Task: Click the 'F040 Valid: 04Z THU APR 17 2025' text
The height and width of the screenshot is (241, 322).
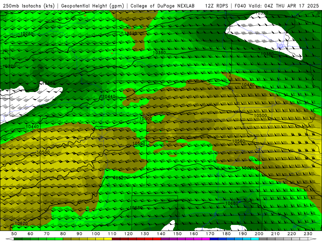Action: 277,6
